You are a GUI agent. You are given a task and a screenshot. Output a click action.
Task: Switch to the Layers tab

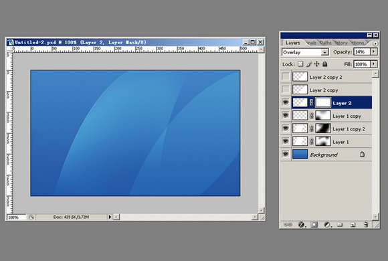293,43
